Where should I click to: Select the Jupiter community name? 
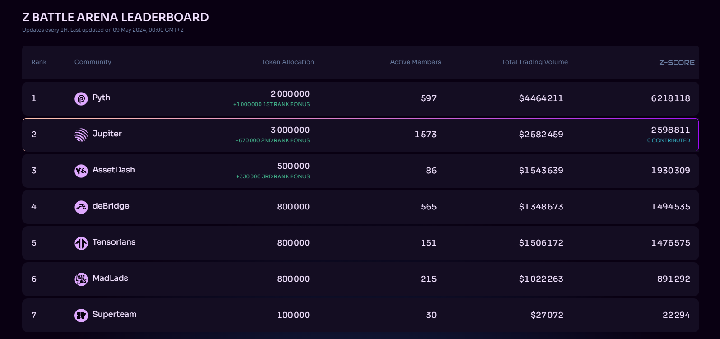point(107,134)
